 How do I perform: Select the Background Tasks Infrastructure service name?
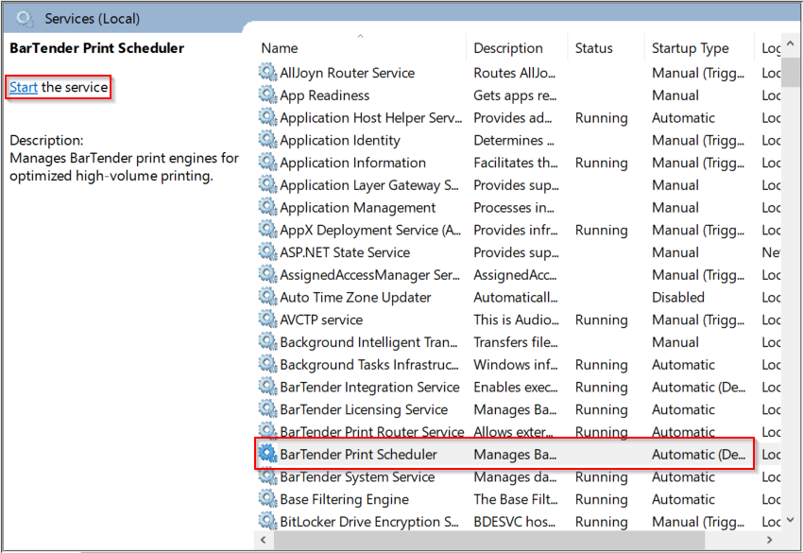click(x=369, y=365)
